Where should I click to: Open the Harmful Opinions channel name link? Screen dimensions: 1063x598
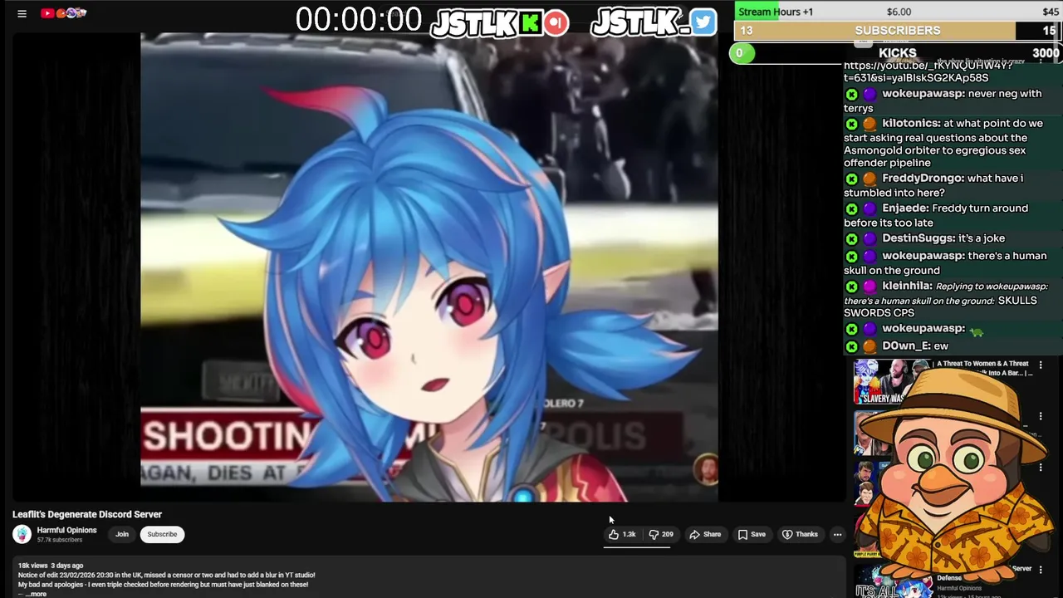point(66,530)
